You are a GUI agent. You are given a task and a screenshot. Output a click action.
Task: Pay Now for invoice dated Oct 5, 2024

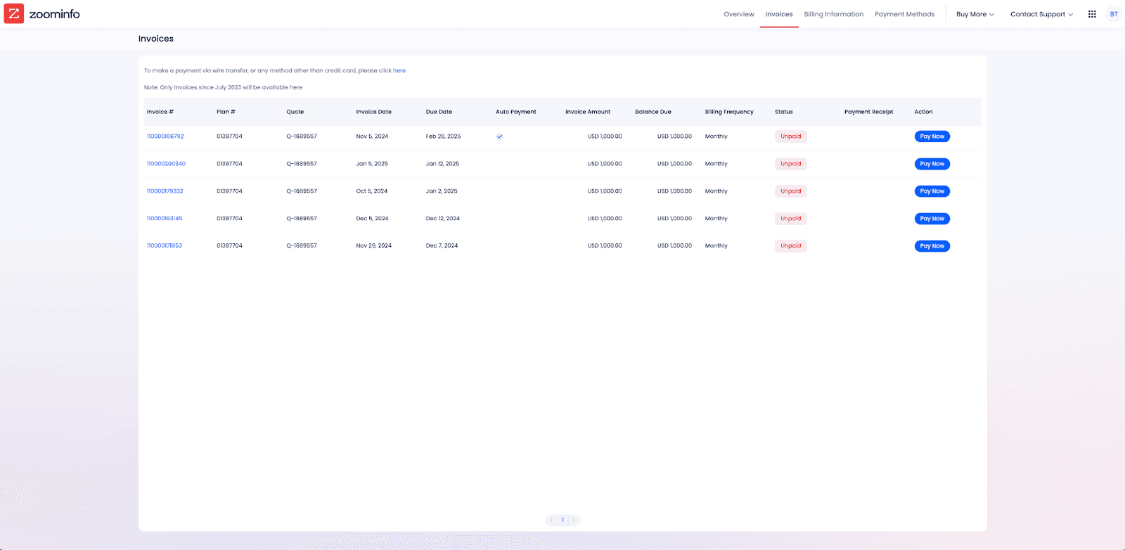[932, 191]
